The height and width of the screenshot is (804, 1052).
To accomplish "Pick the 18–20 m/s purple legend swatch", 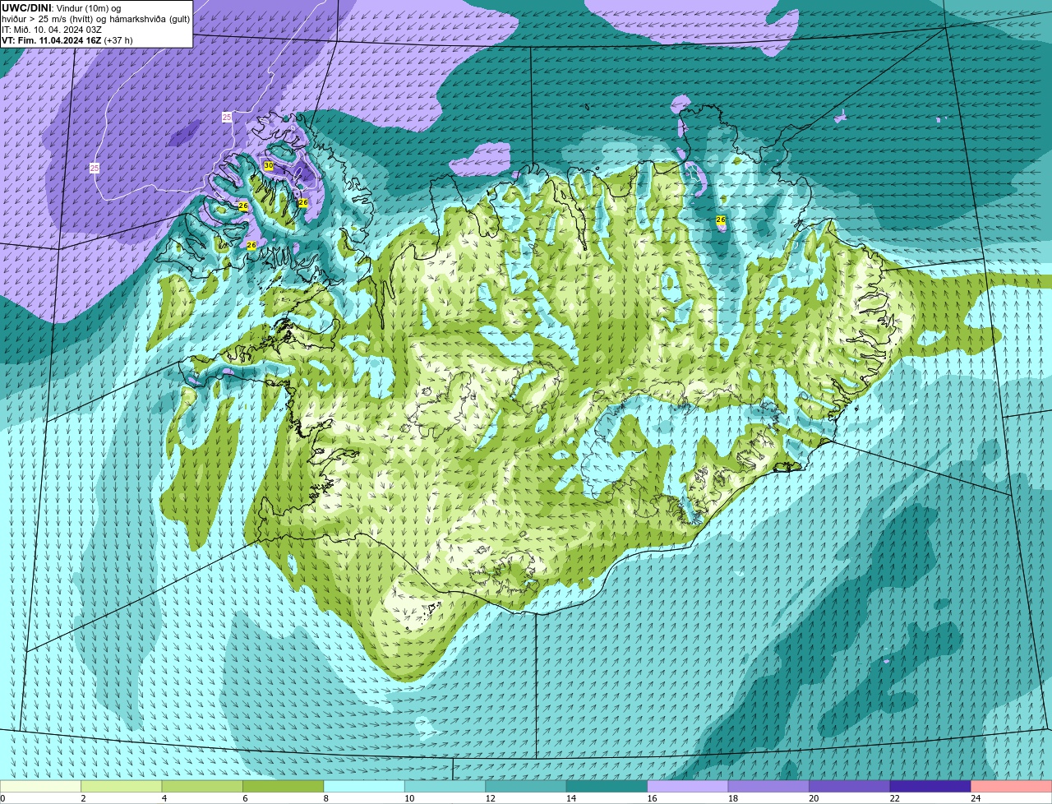I will coord(768,787).
